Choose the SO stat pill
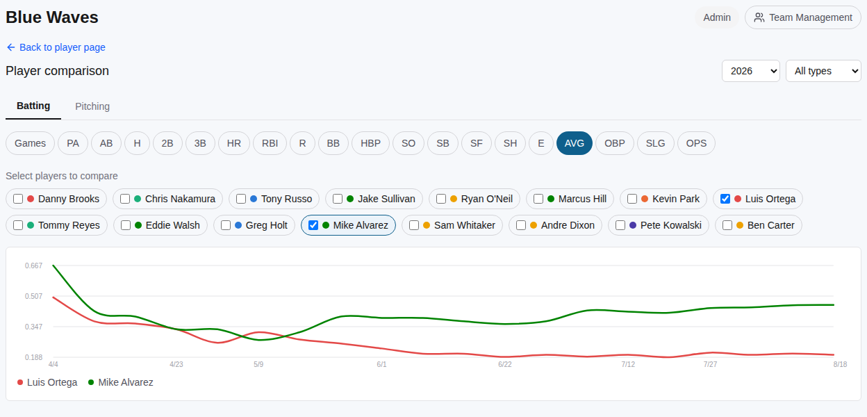This screenshot has width=867, height=417. point(408,143)
